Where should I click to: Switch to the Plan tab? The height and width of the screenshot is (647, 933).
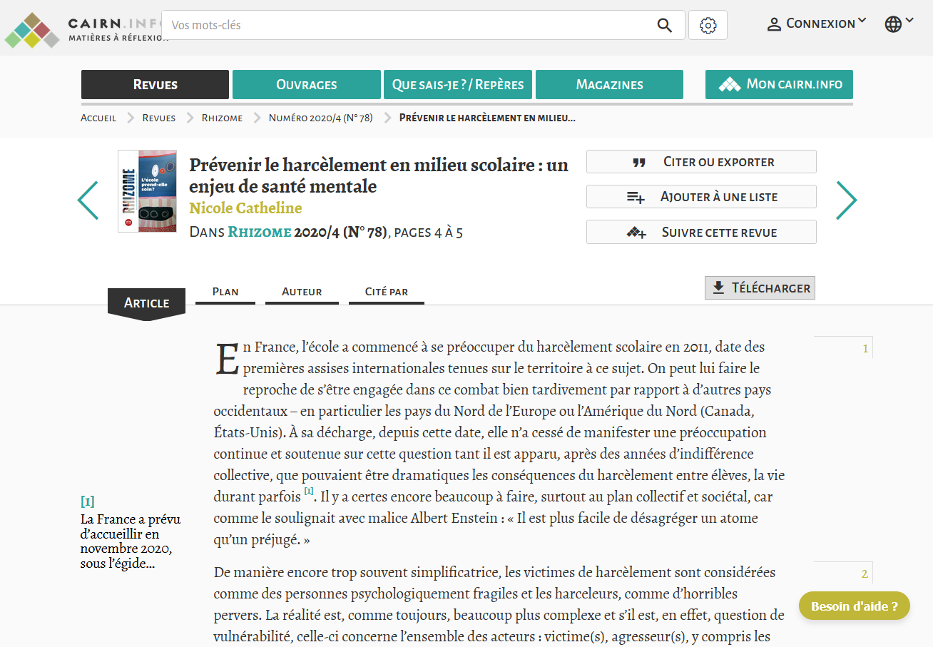click(225, 292)
